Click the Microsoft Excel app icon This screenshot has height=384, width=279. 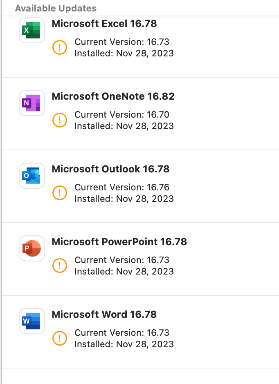32,30
